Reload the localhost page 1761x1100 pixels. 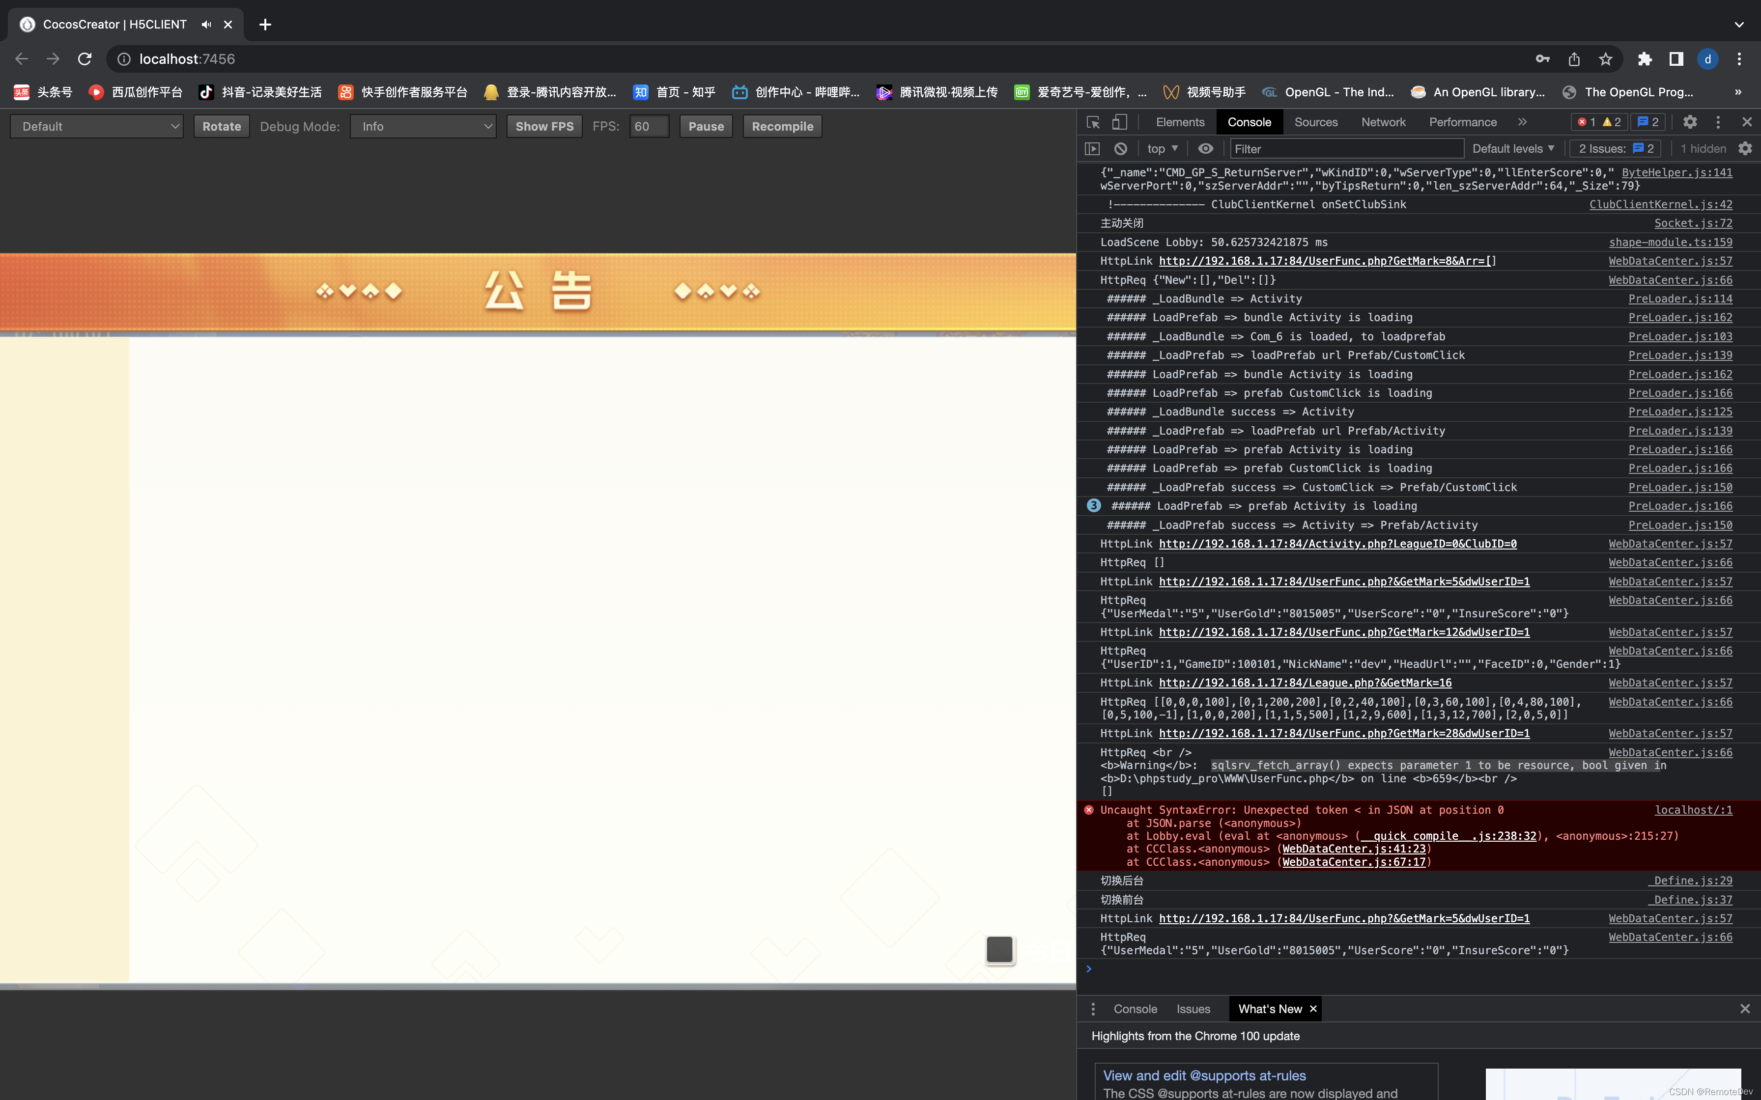85,59
